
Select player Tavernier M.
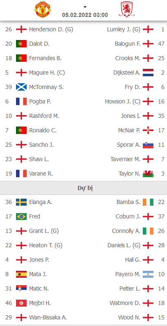(125, 159)
